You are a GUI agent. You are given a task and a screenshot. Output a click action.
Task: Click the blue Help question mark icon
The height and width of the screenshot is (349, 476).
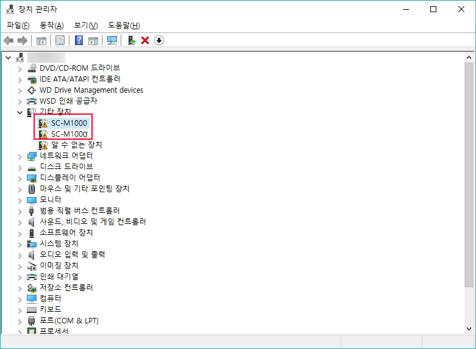click(x=79, y=40)
